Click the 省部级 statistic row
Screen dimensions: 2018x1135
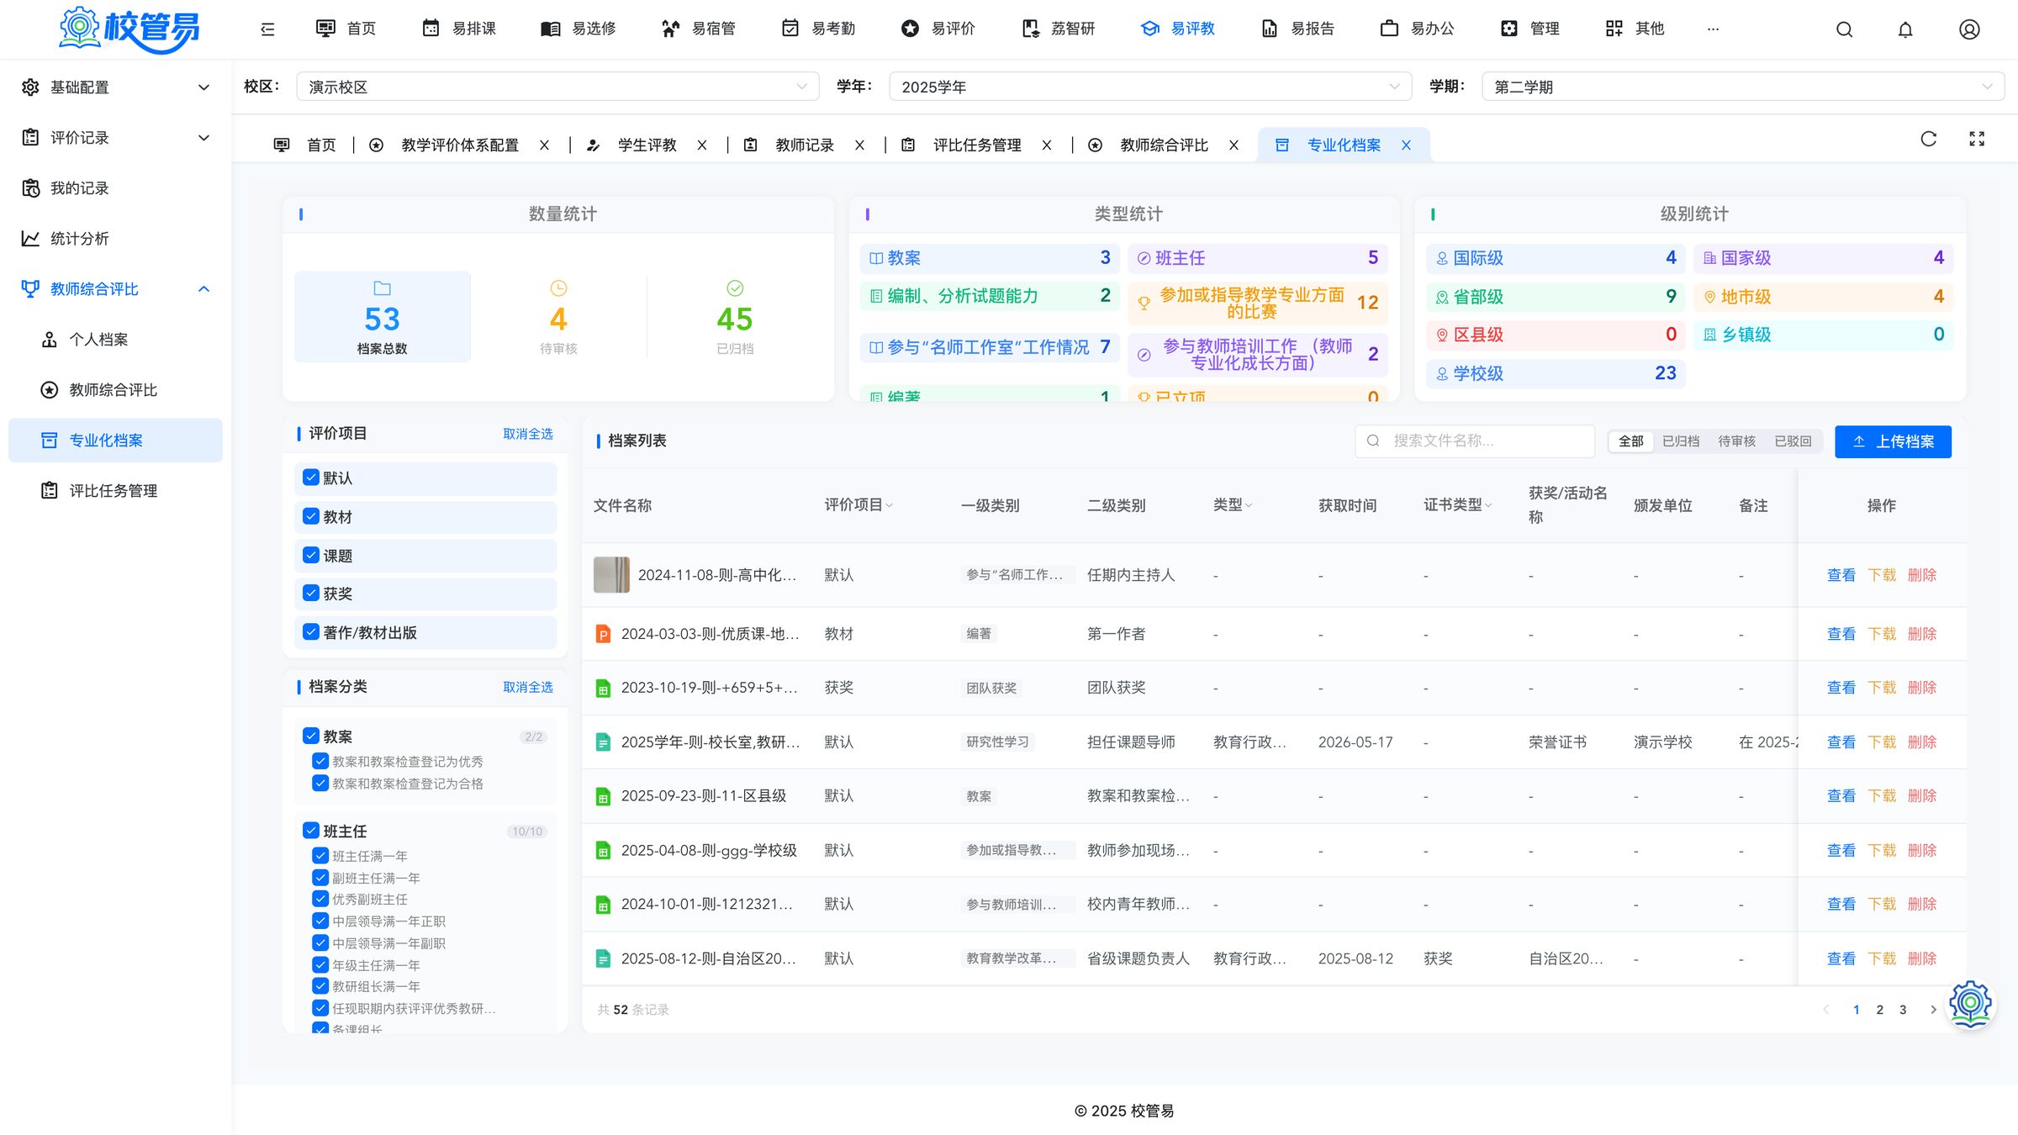coord(1555,297)
